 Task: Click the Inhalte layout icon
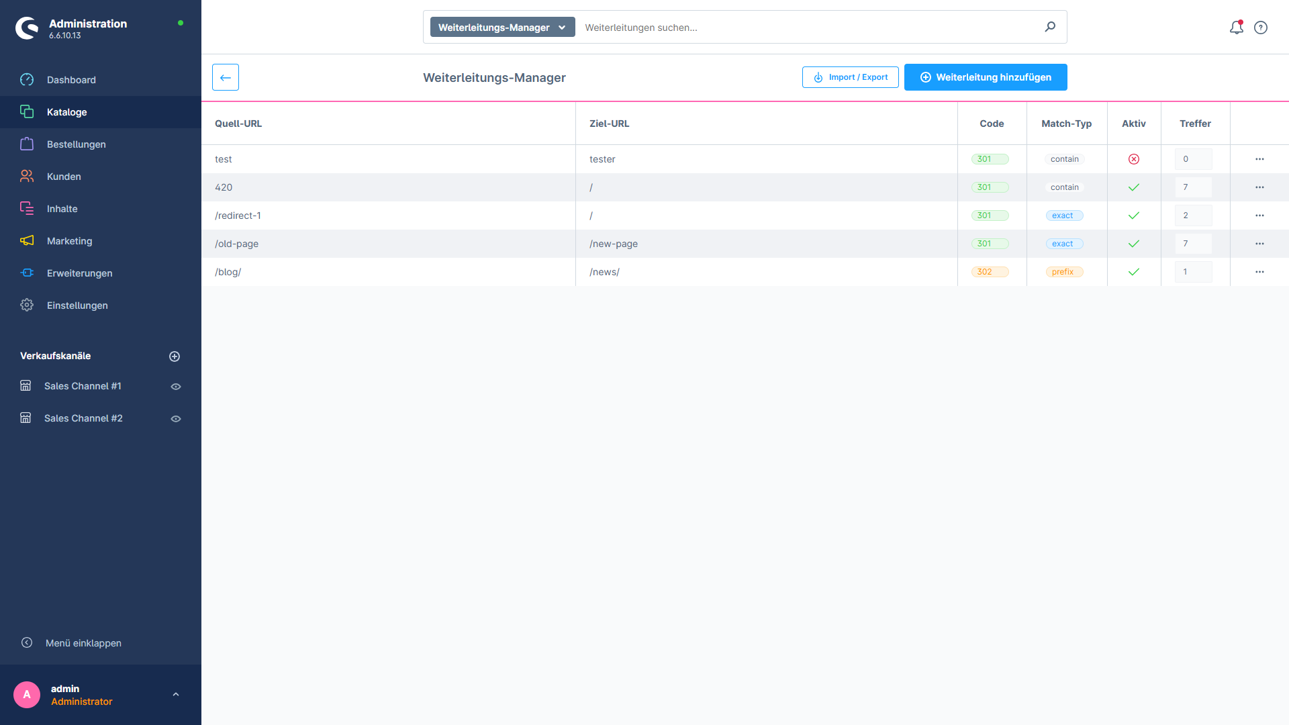(27, 208)
